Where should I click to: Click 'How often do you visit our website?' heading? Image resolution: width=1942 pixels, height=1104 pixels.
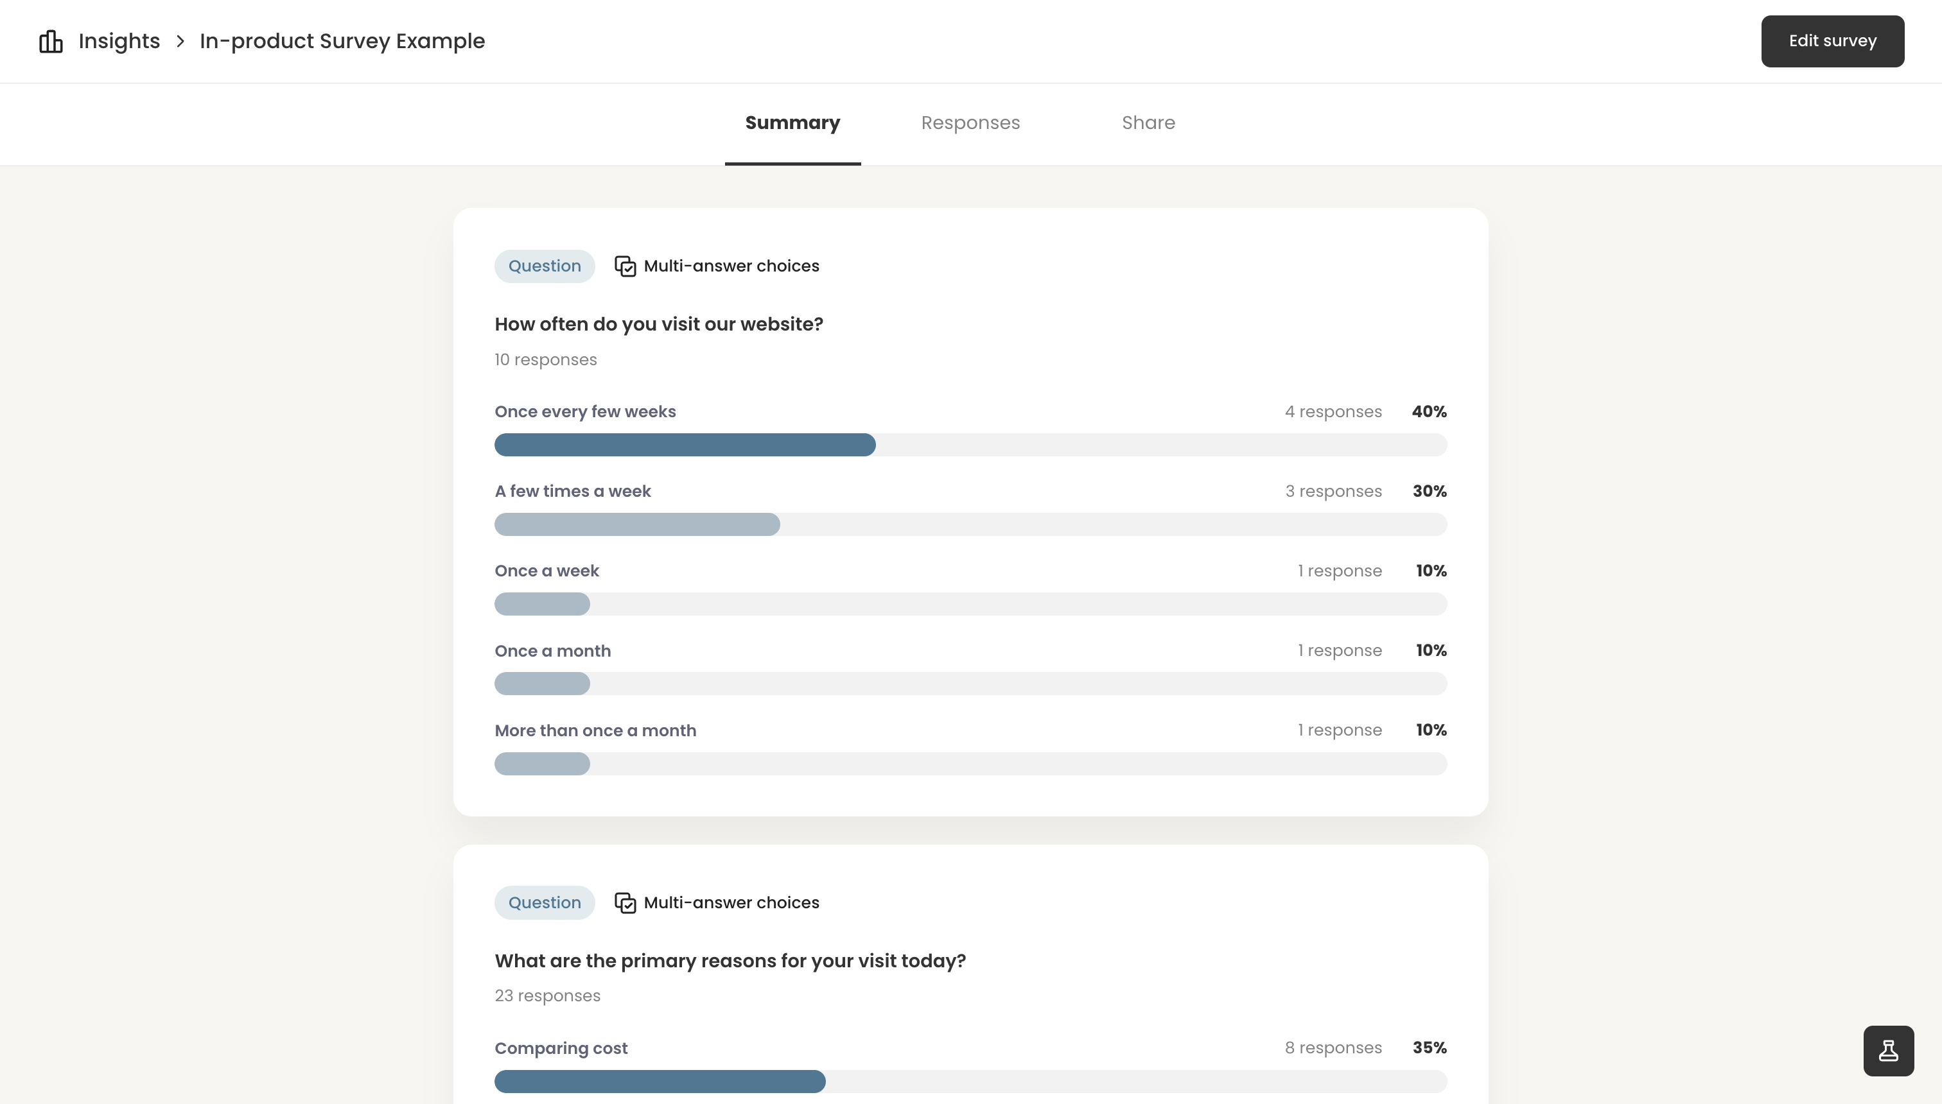click(x=658, y=323)
